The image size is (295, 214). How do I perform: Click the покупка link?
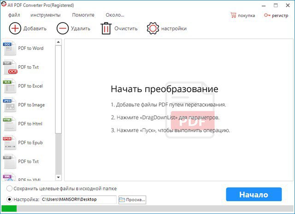246,15
